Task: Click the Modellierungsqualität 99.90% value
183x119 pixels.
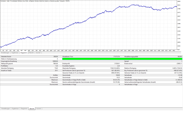Action: point(180,56)
